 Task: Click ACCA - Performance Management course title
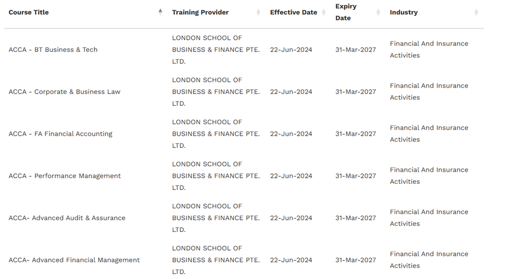[x=65, y=176]
